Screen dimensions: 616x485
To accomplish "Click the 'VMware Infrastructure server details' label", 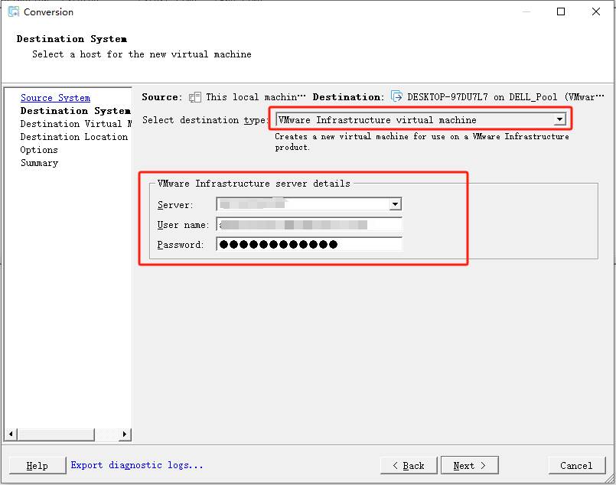I will tap(254, 184).
